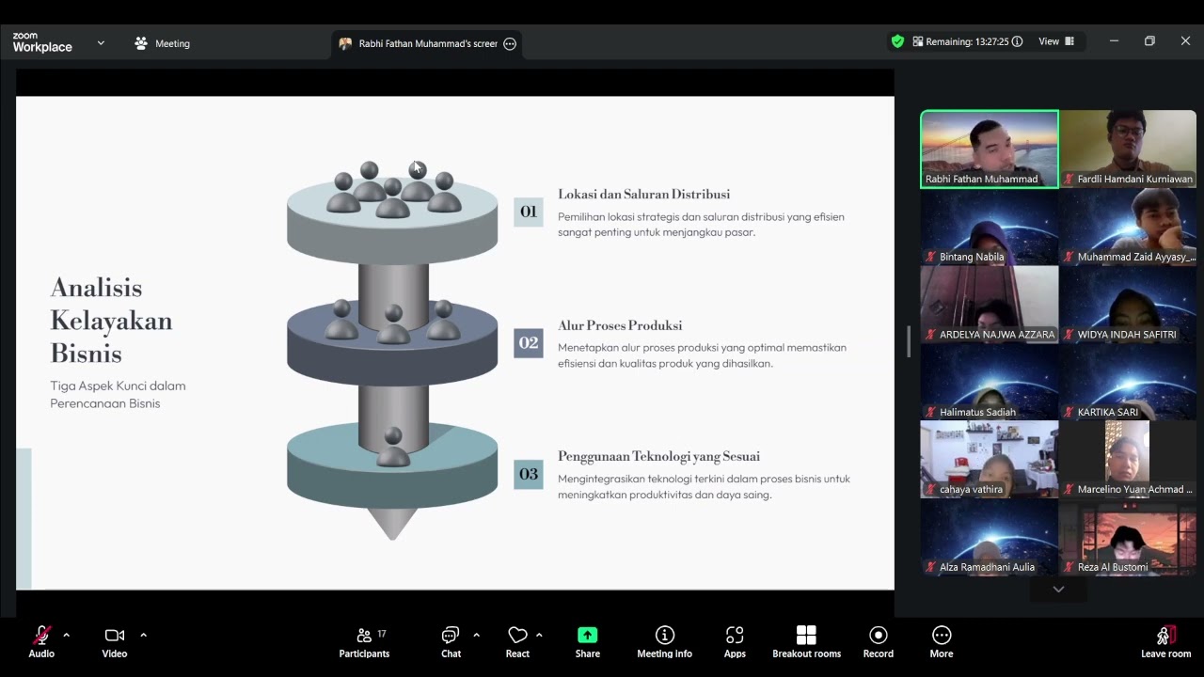The image size is (1204, 677).
Task: Expand video options caret next to Video
Action: pos(143,635)
